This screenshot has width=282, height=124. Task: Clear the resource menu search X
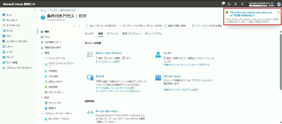pos(74,26)
